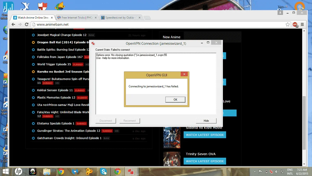312x176 pixels.
Task: Click OK in the OpenVPN GUI dialog
Action: click(x=175, y=99)
